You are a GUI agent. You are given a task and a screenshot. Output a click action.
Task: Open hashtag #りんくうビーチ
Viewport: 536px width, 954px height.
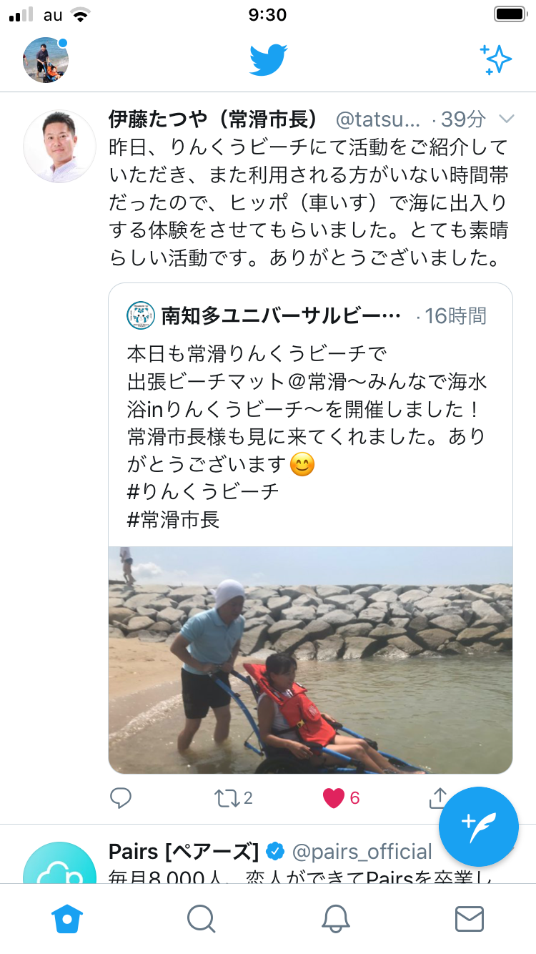[x=203, y=492]
